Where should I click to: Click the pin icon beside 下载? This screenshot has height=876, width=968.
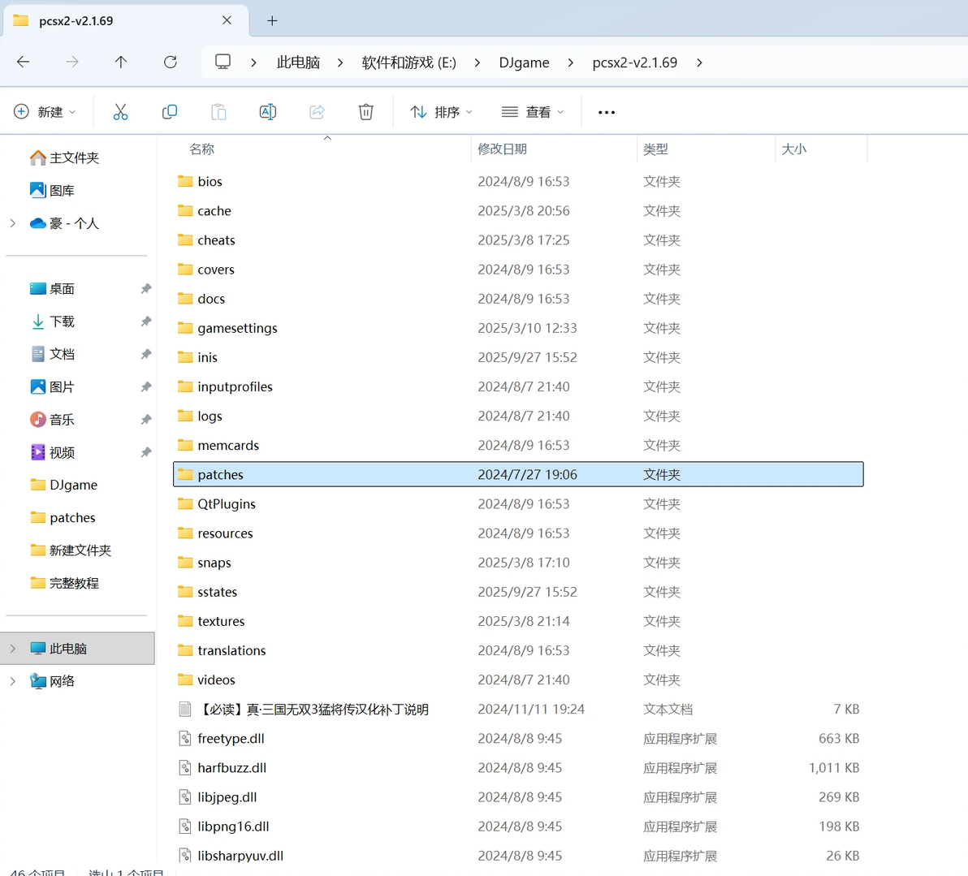point(145,321)
